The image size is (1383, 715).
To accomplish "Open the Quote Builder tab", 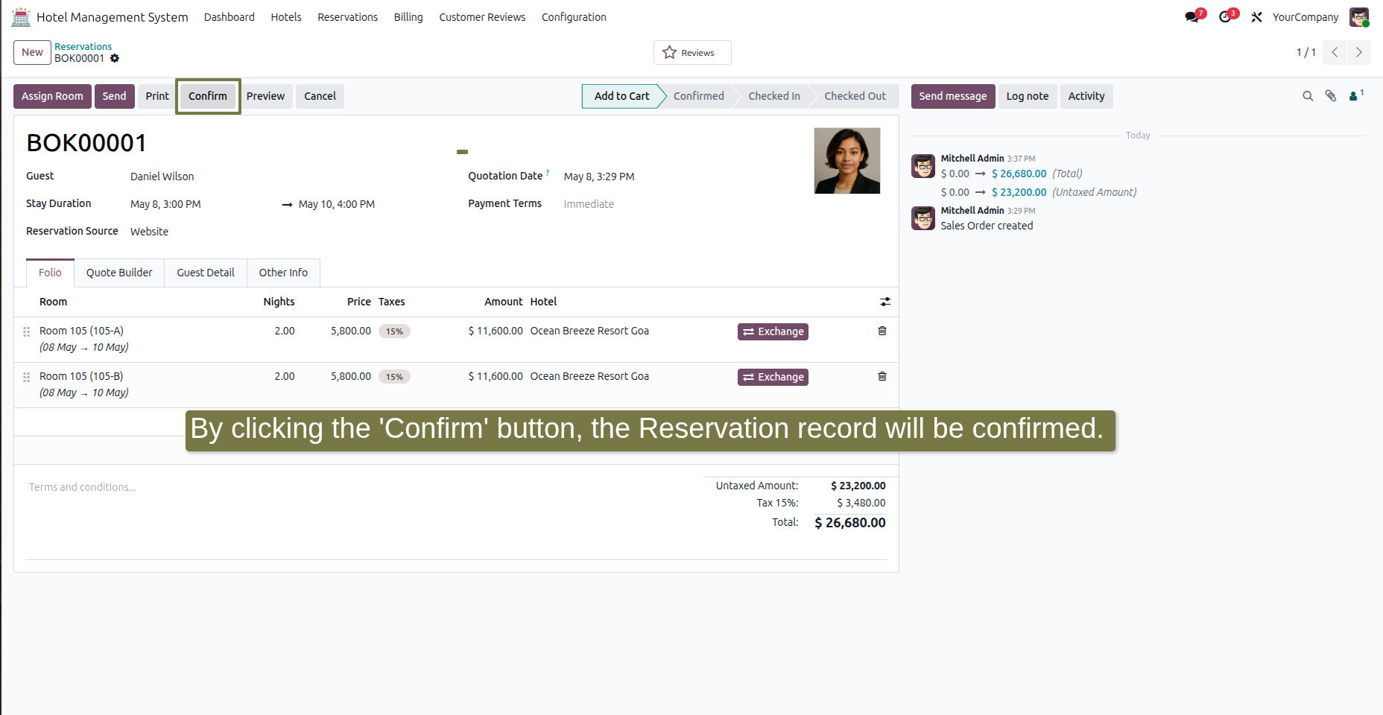I will coord(119,273).
